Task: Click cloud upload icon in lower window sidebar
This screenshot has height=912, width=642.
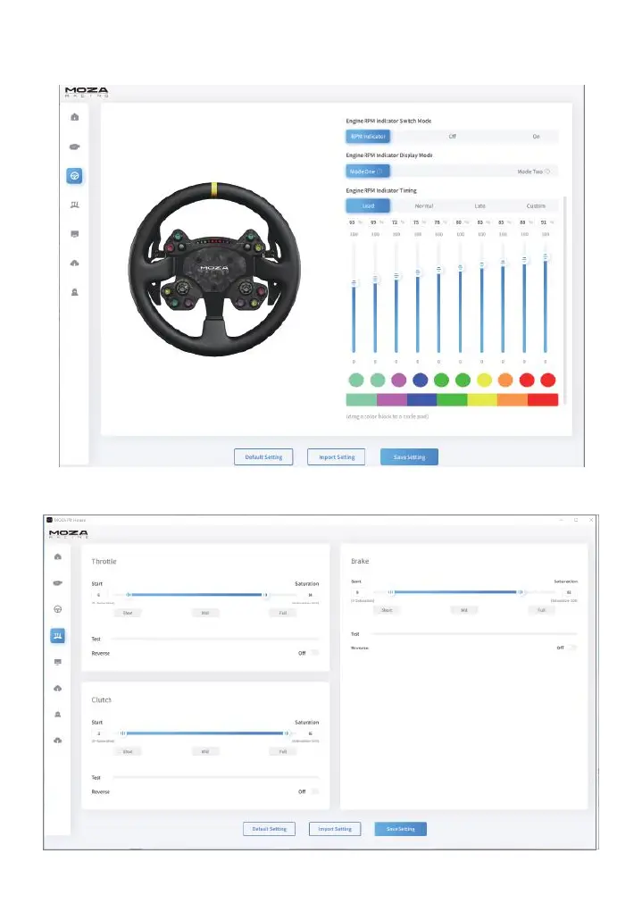Action: coord(57,688)
